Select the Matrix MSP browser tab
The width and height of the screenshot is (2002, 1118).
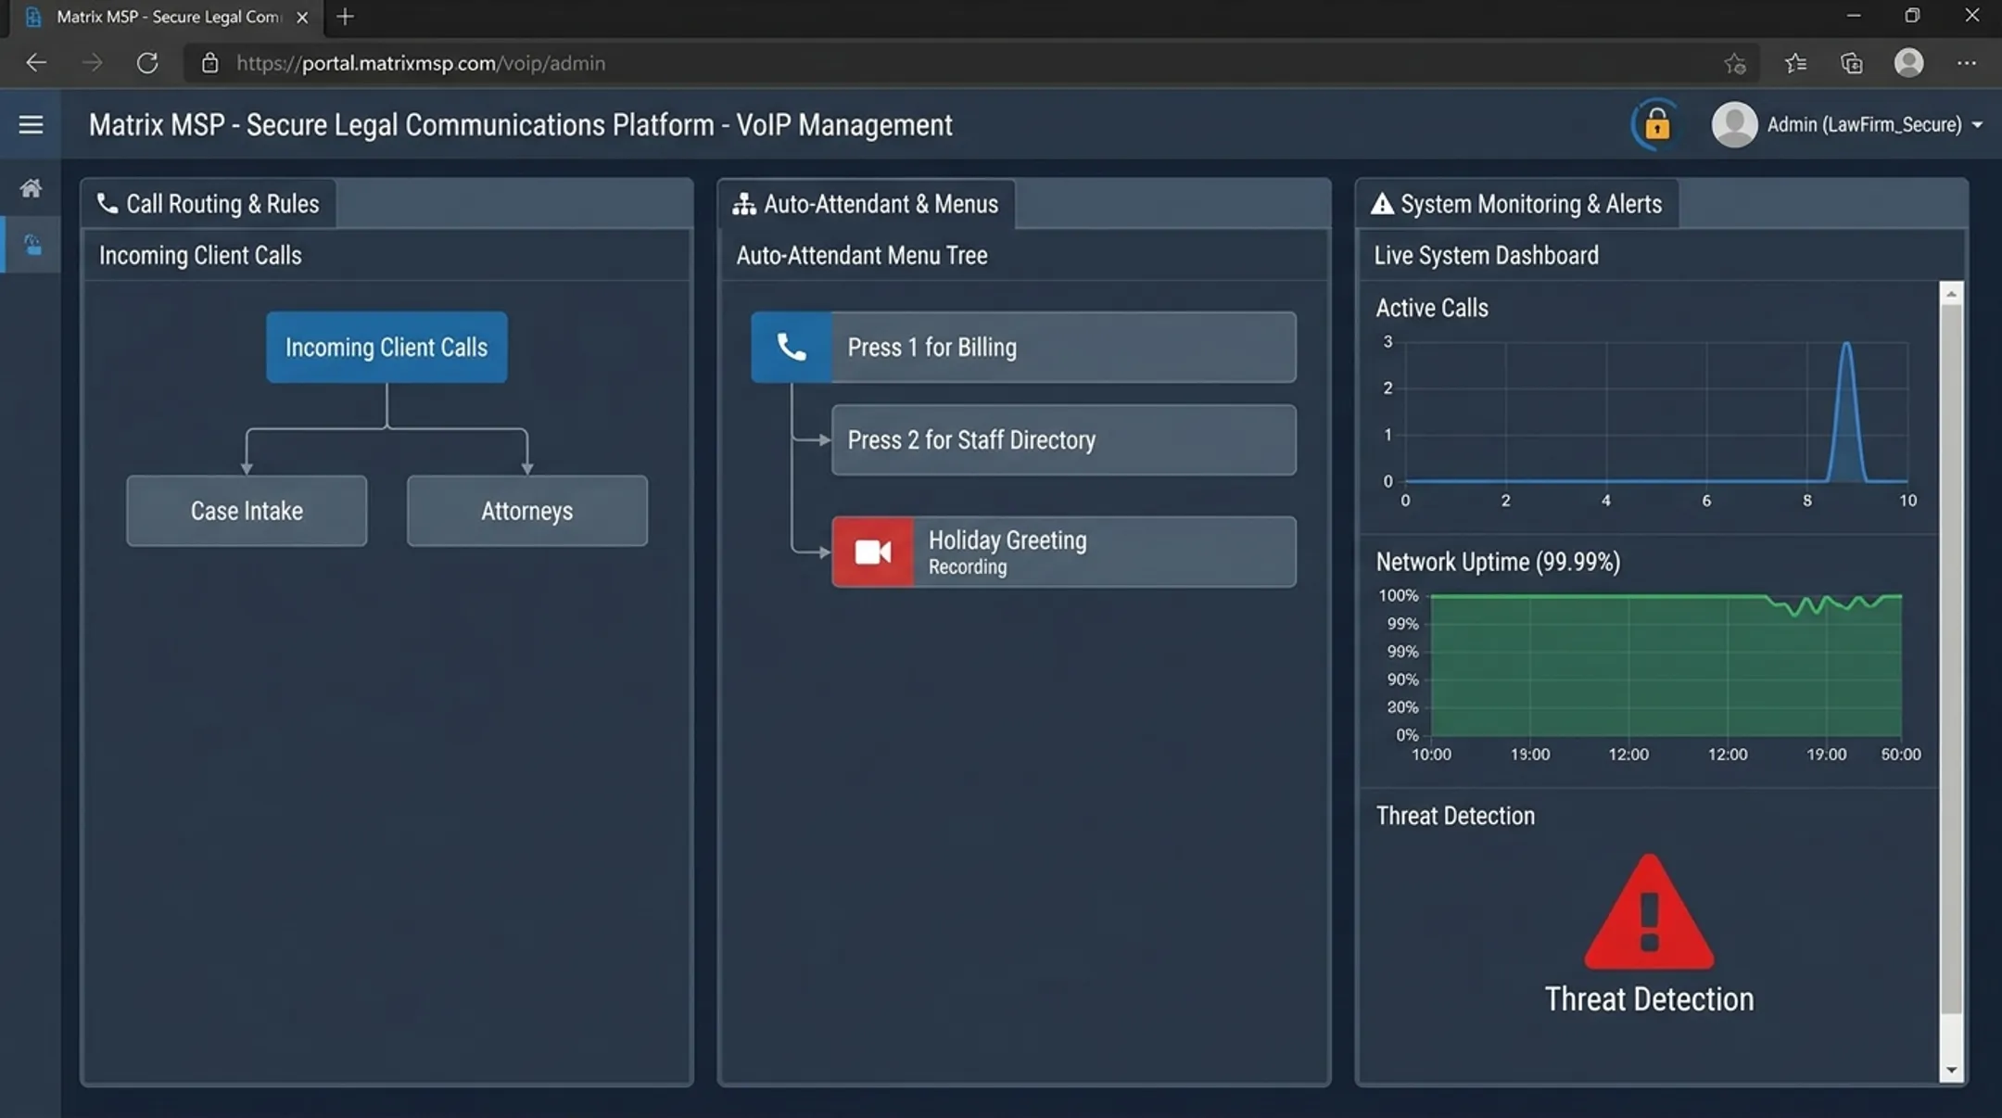point(167,18)
